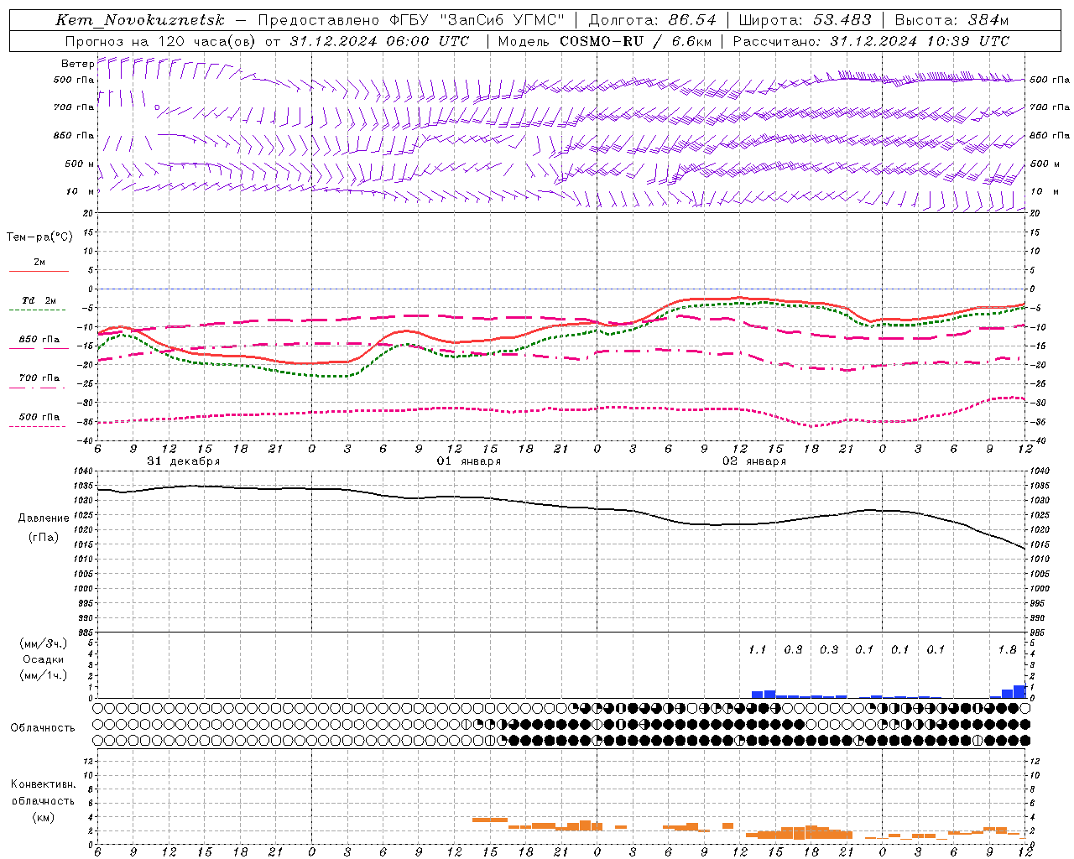Click the Тем-ра(°C) axis label
This screenshot has height=859, width=1074.
(39, 237)
